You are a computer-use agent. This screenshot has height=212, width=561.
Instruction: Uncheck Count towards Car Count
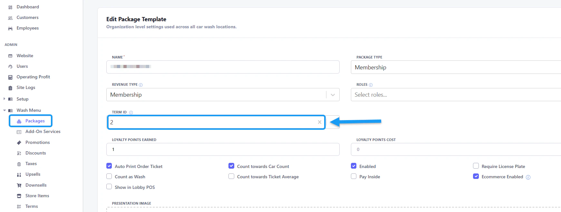click(231, 166)
